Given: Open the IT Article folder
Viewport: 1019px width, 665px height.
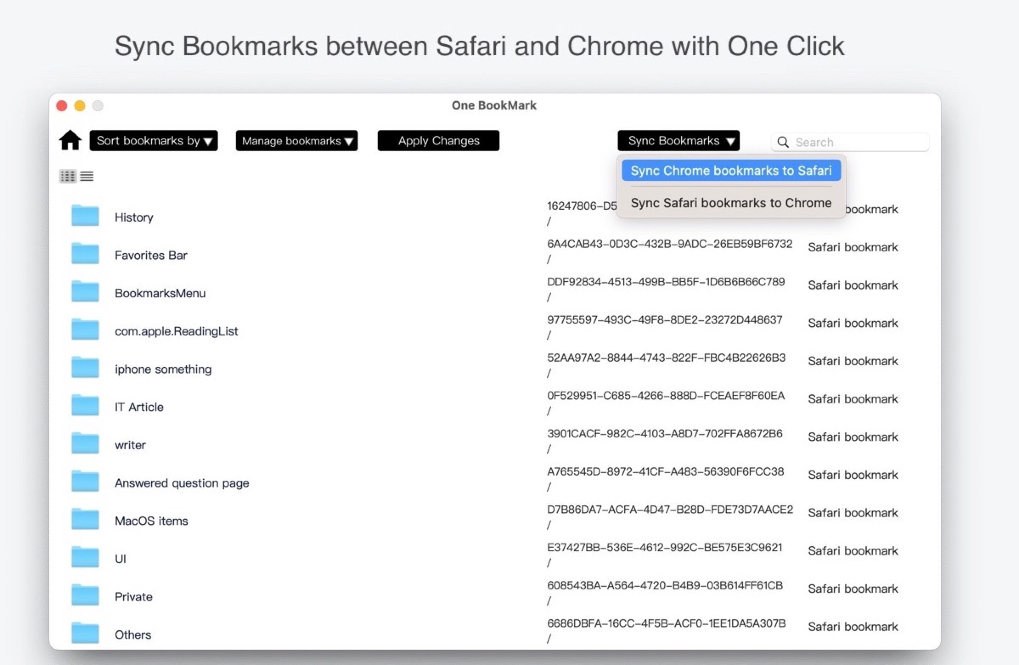Looking at the screenshot, I should (139, 407).
